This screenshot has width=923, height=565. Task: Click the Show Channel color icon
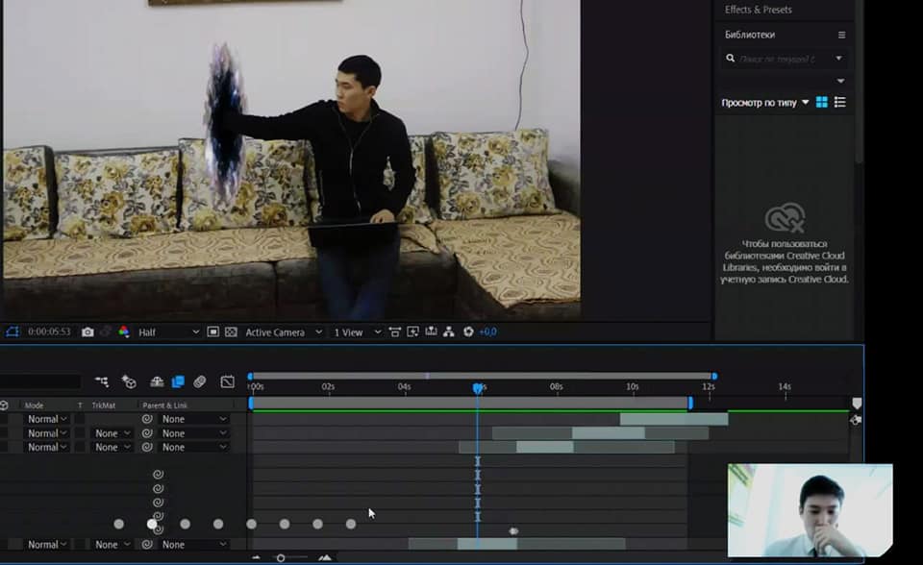(123, 332)
